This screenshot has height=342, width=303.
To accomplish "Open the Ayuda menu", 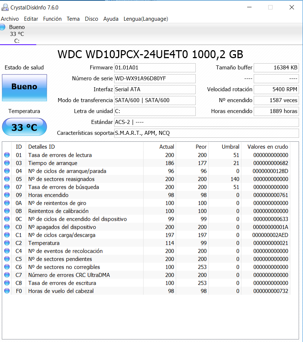I will (111, 19).
